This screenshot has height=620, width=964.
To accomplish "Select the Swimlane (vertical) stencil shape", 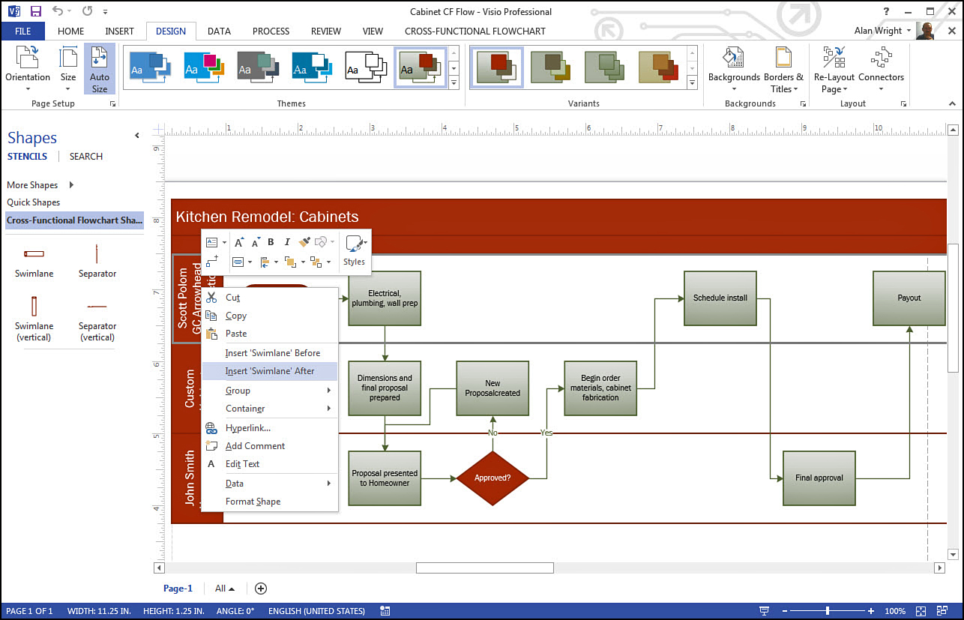I will [x=34, y=319].
